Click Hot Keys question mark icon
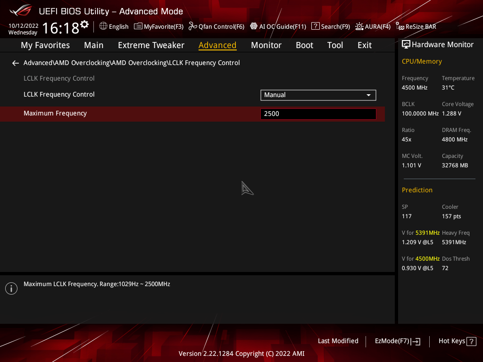The width and height of the screenshot is (483, 362). pyautogui.click(x=471, y=341)
